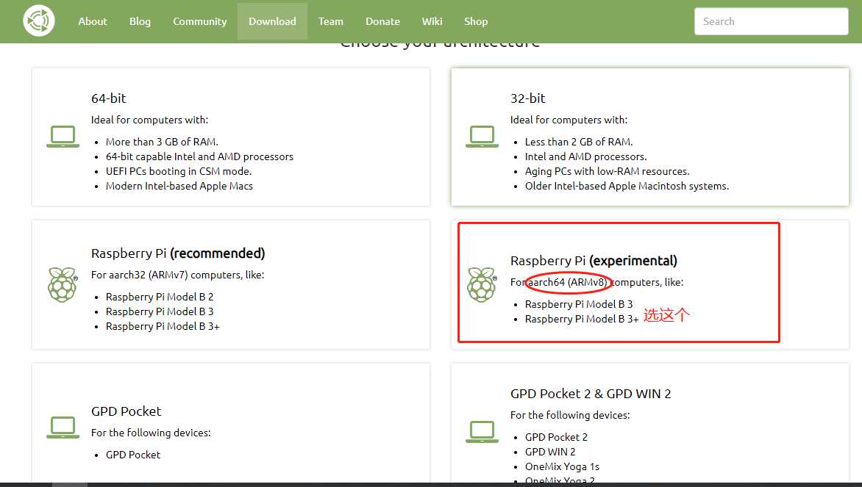Go to the Shop page
Image resolution: width=862 pixels, height=487 pixels.
pyautogui.click(x=476, y=21)
